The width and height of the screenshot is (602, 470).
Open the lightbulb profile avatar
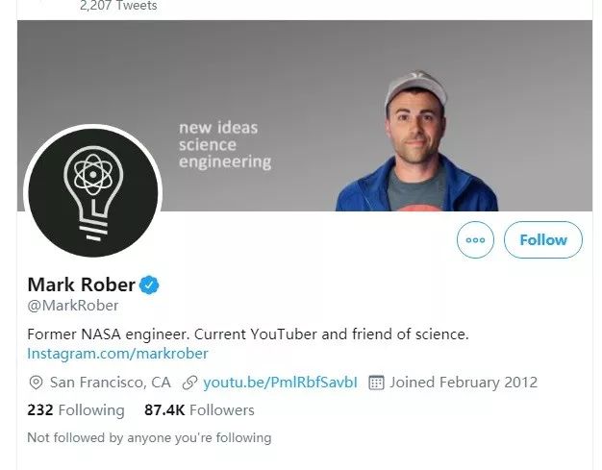[93, 192]
